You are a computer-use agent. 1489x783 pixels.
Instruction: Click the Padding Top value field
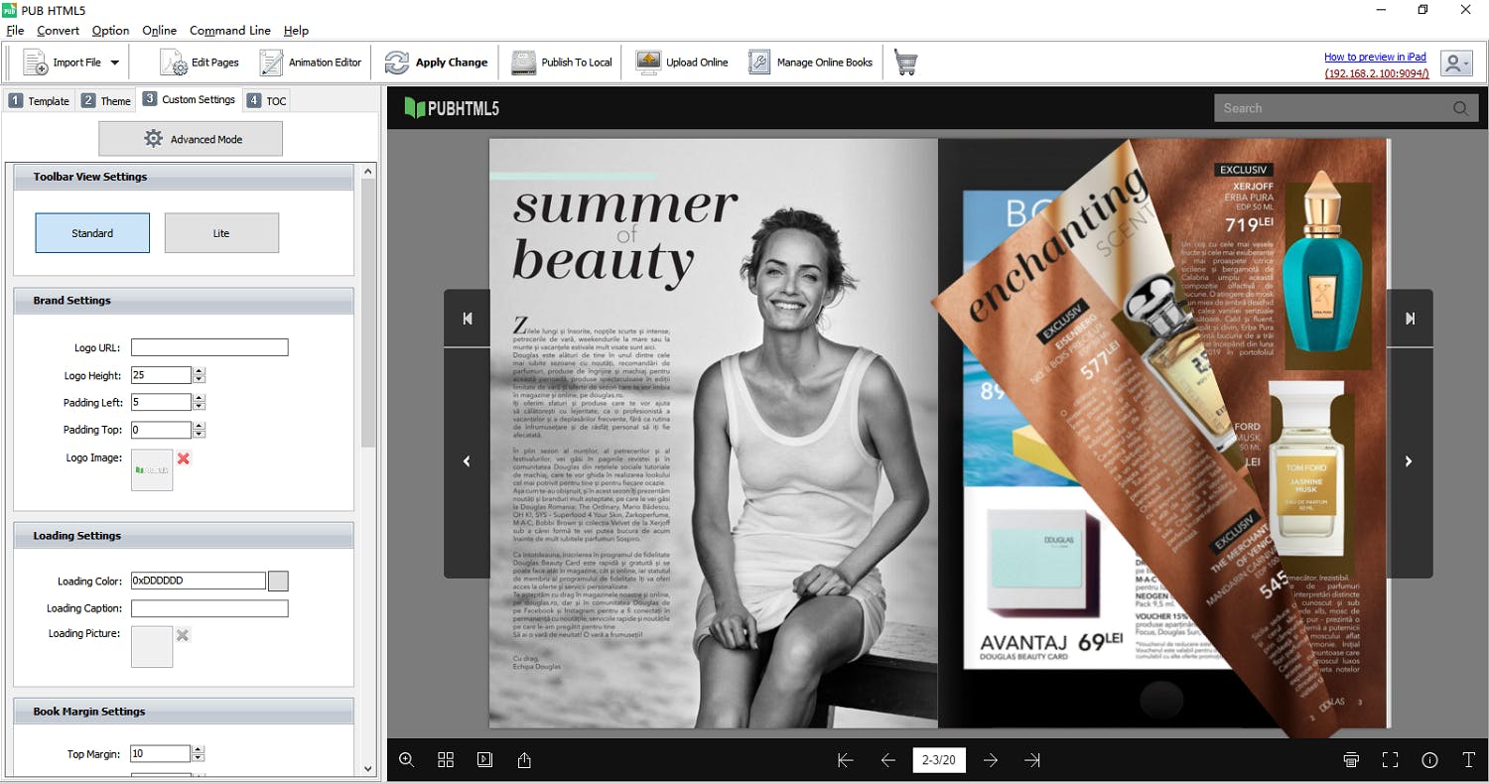point(161,430)
